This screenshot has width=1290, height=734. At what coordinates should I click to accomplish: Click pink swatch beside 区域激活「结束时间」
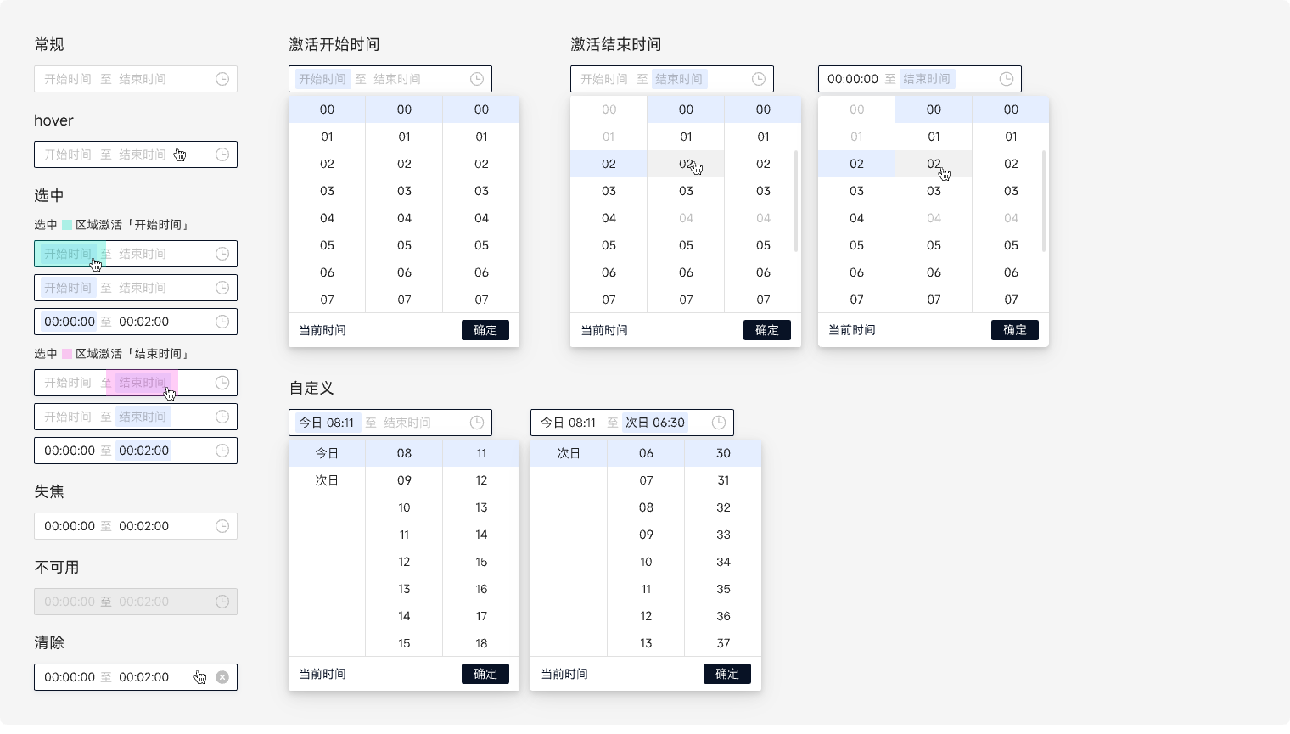[x=67, y=354]
